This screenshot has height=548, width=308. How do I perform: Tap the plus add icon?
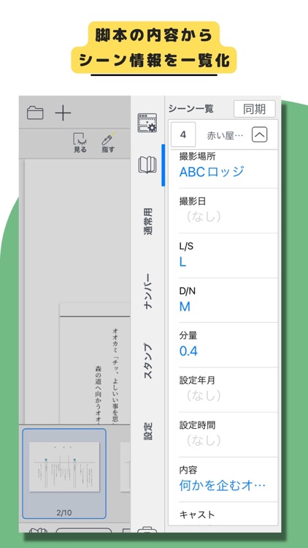(x=63, y=113)
